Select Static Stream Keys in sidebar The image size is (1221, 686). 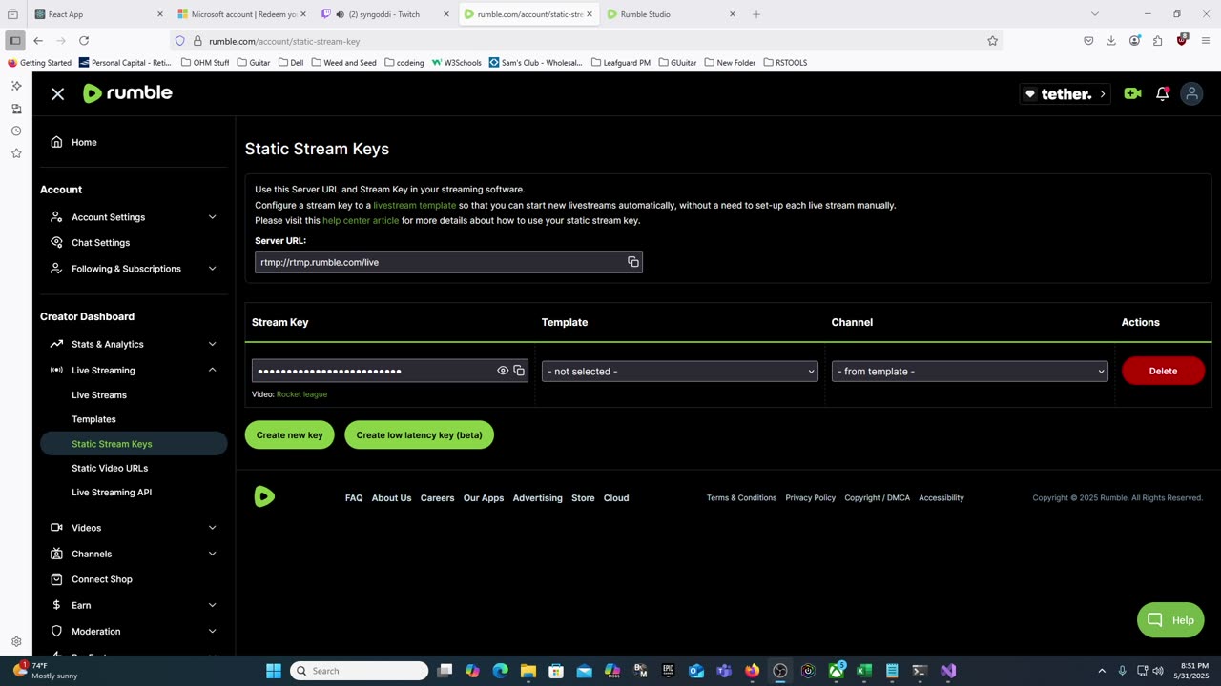point(134,444)
